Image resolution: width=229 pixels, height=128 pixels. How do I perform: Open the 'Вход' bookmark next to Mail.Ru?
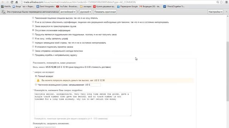tap(17, 6)
